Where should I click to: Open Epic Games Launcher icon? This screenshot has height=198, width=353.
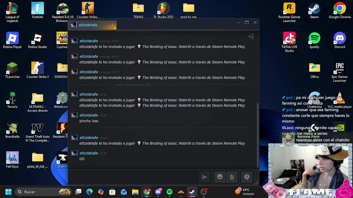[340, 72]
